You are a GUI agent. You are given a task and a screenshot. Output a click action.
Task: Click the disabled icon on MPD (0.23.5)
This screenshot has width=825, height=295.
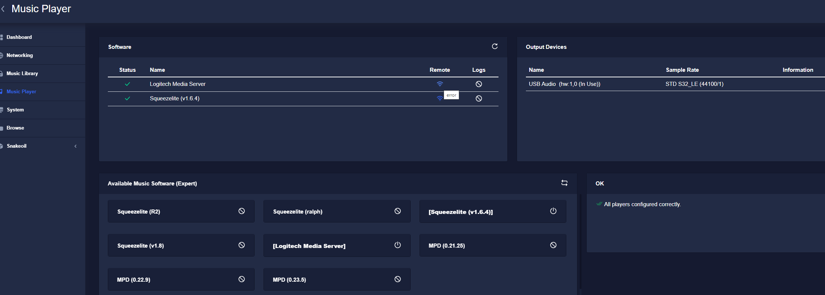(397, 279)
